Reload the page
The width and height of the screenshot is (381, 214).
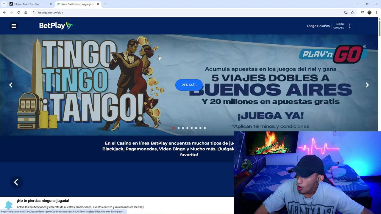(x=18, y=12)
